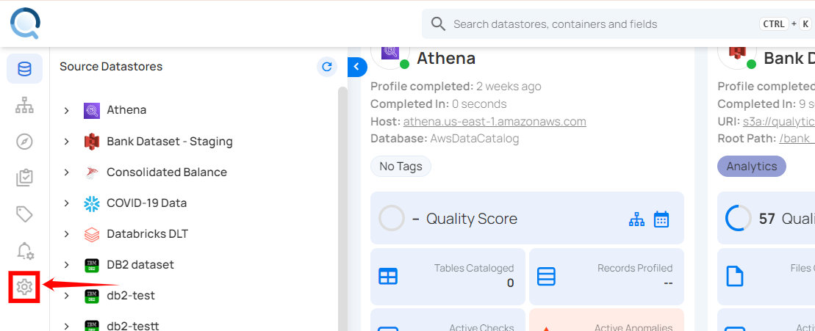
Task: Collapse the datastores side panel
Action: [x=356, y=67]
